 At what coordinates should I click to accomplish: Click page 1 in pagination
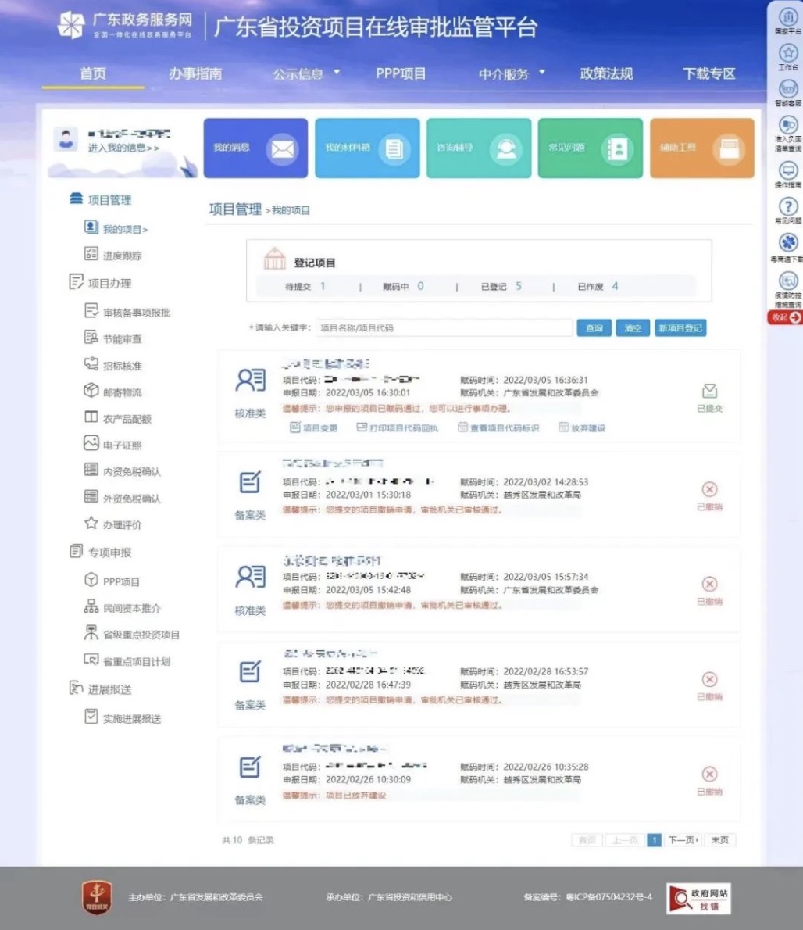click(654, 840)
